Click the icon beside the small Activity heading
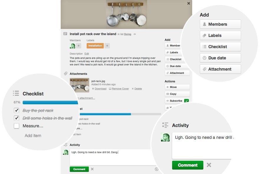Viewport: 262px width, 174px height. (65, 145)
